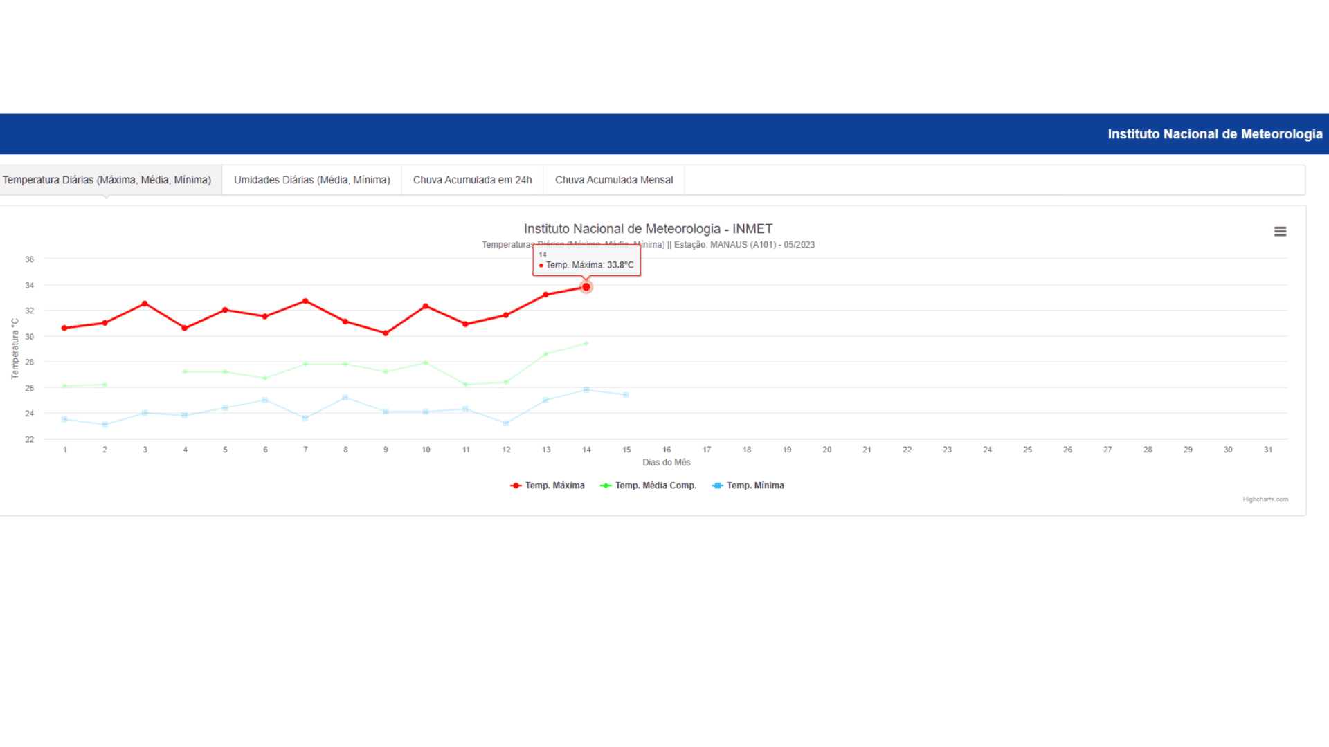Image resolution: width=1329 pixels, height=747 pixels.
Task: Click the blue Temp. Mínima point at day 15
Action: pyautogui.click(x=626, y=394)
